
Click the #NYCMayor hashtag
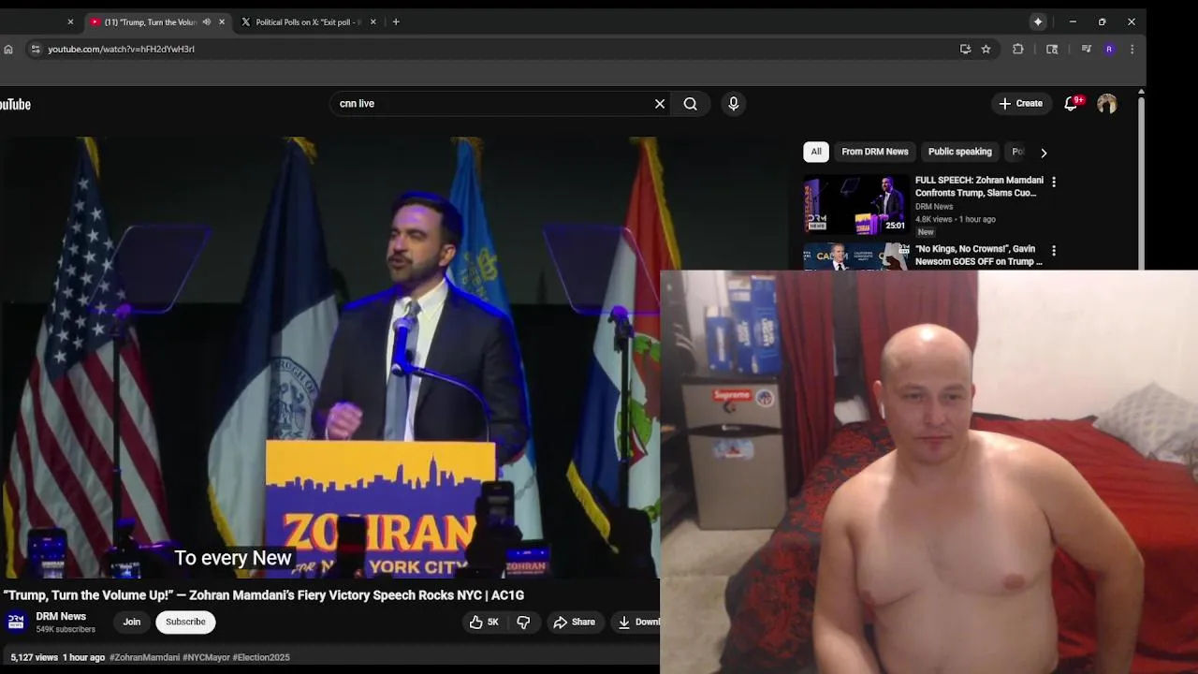click(x=206, y=657)
